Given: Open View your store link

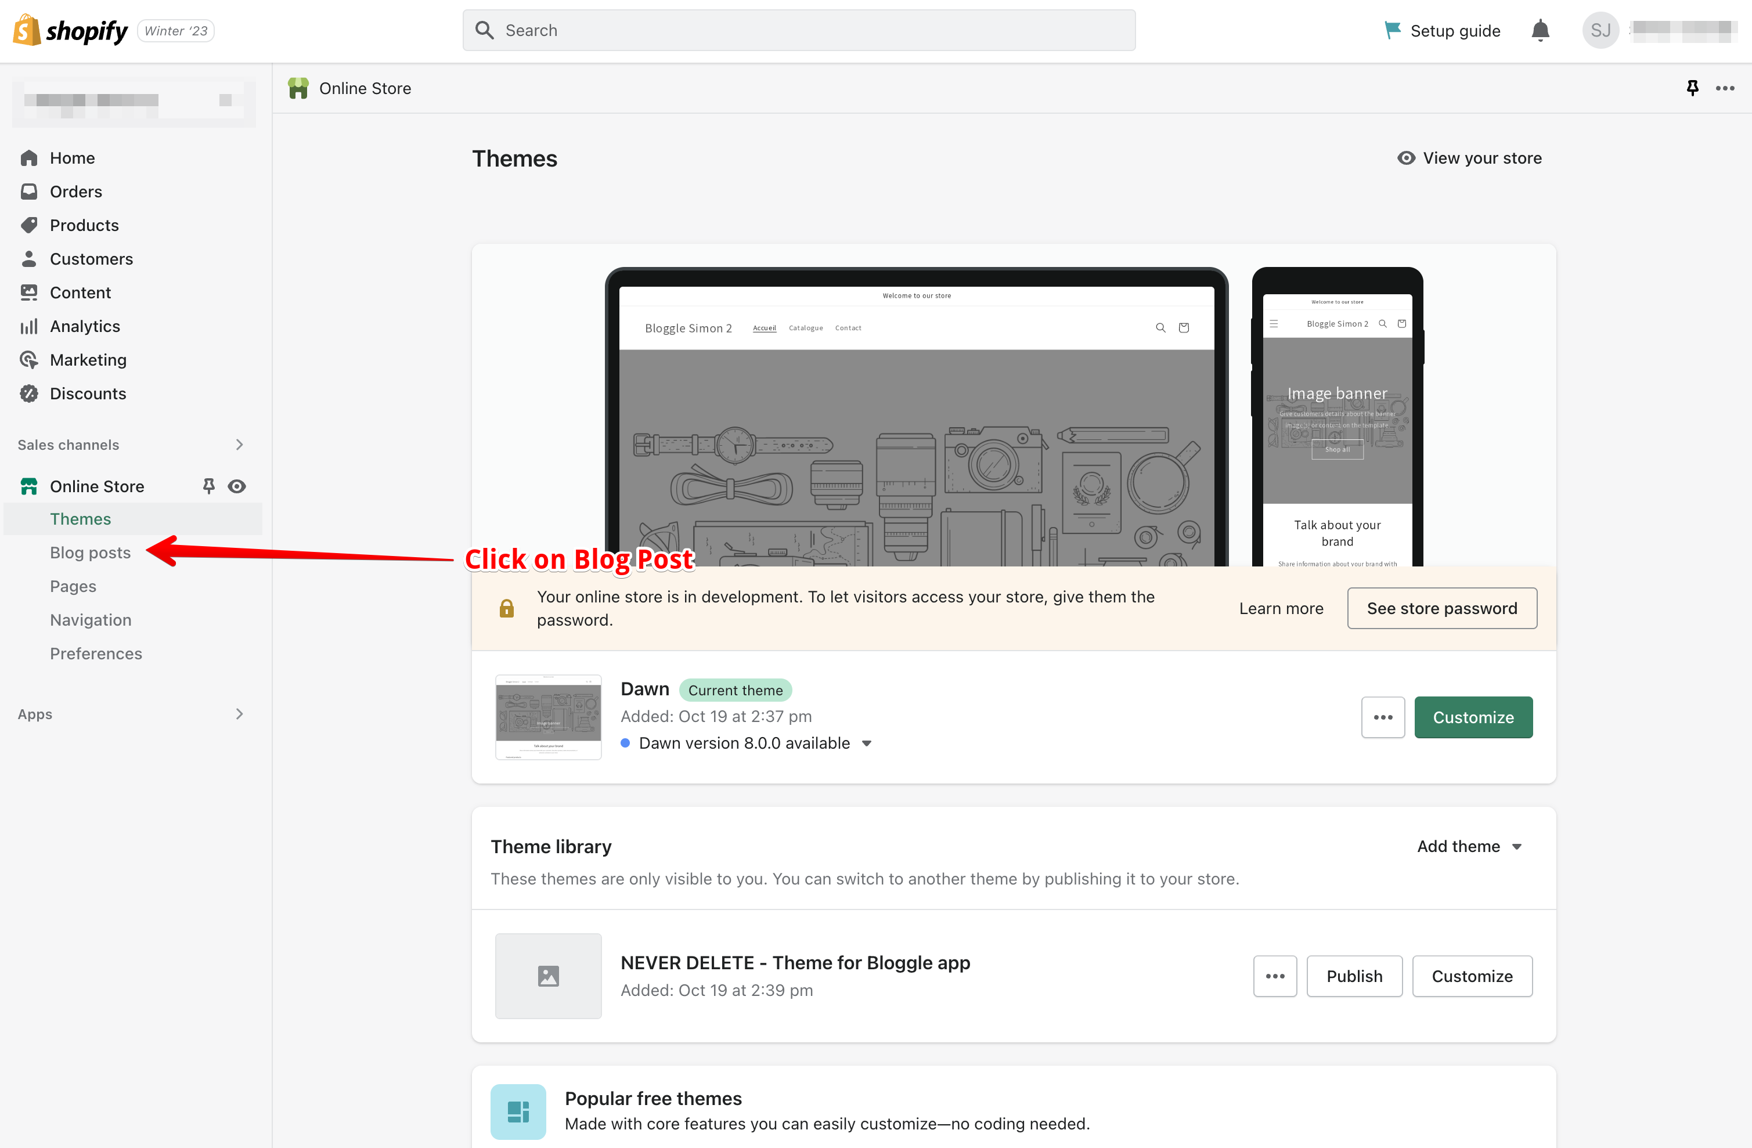Looking at the screenshot, I should (x=1469, y=157).
